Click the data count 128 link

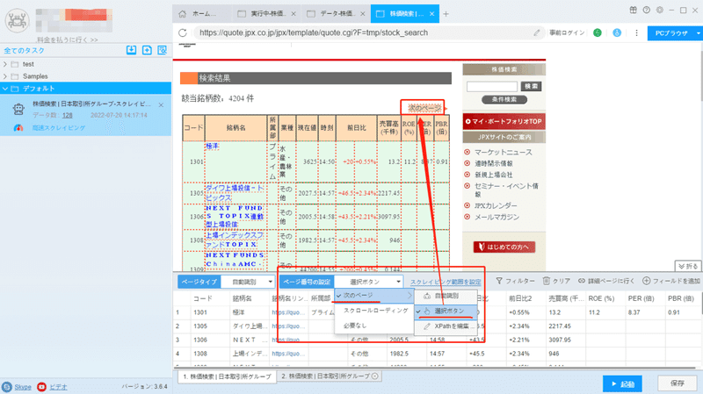pos(68,116)
